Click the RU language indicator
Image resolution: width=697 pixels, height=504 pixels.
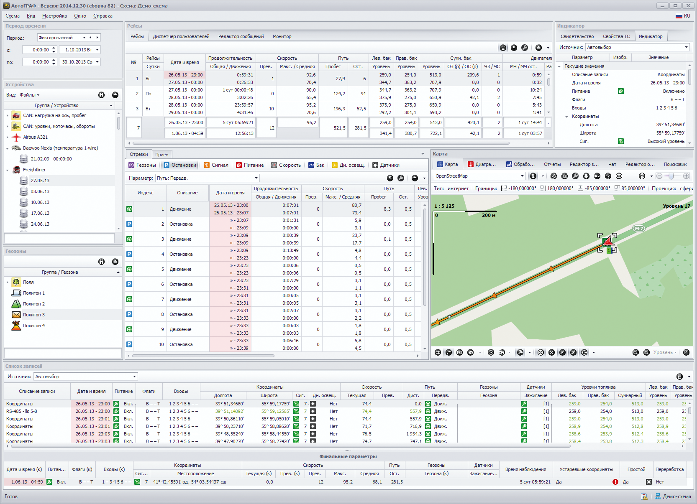[x=683, y=16]
